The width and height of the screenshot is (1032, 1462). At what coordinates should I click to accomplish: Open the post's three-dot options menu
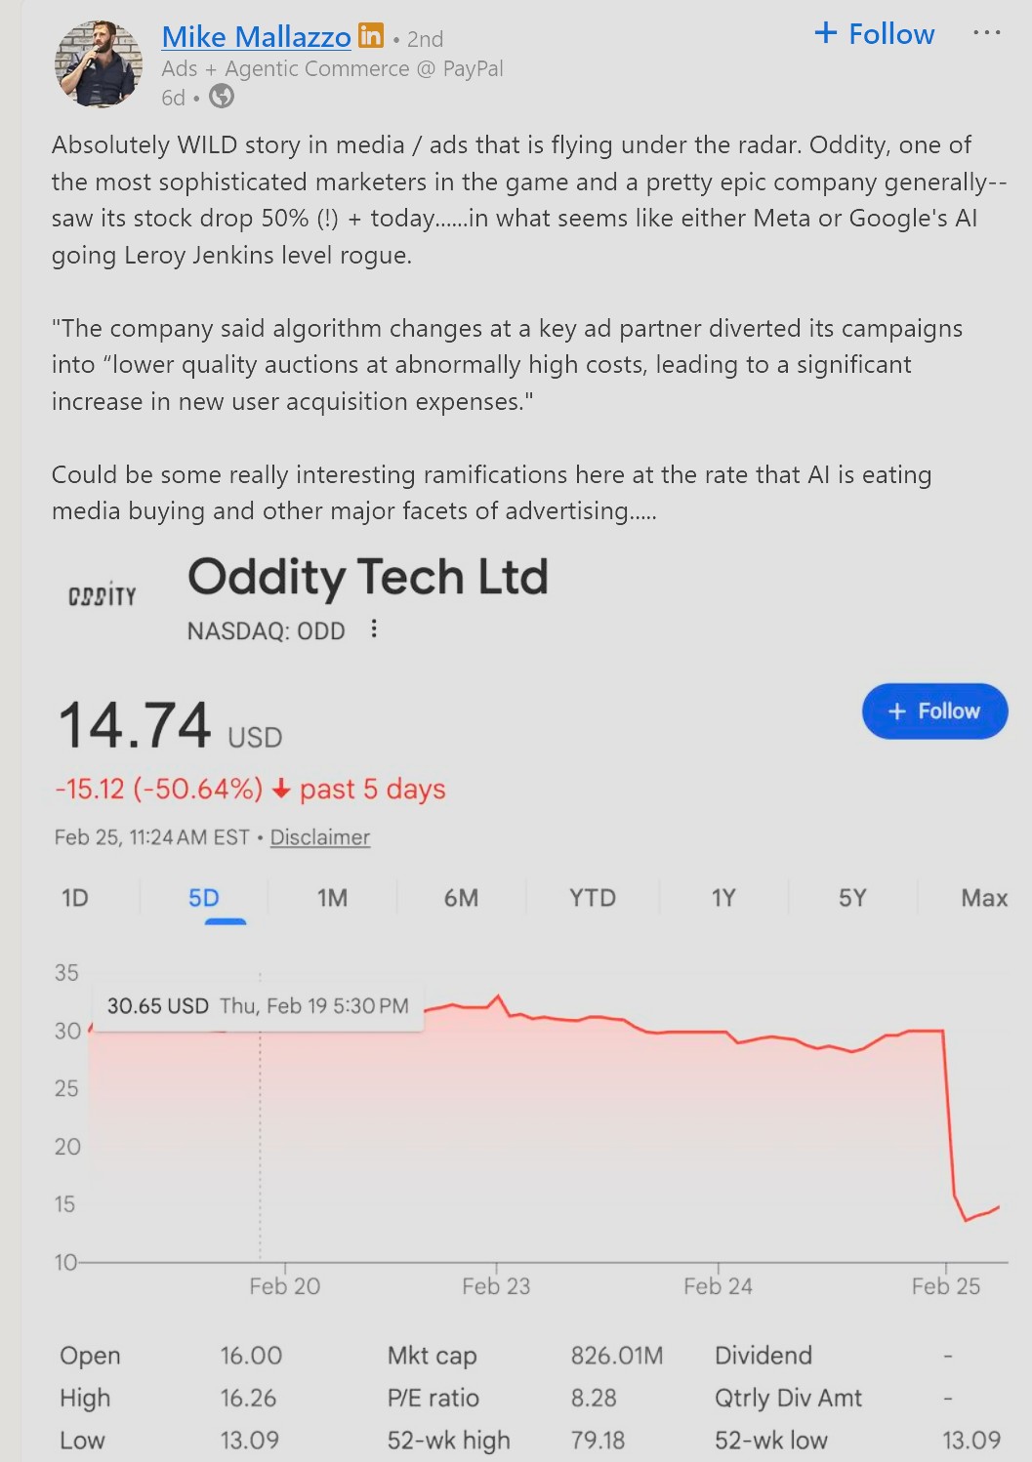coord(986,33)
